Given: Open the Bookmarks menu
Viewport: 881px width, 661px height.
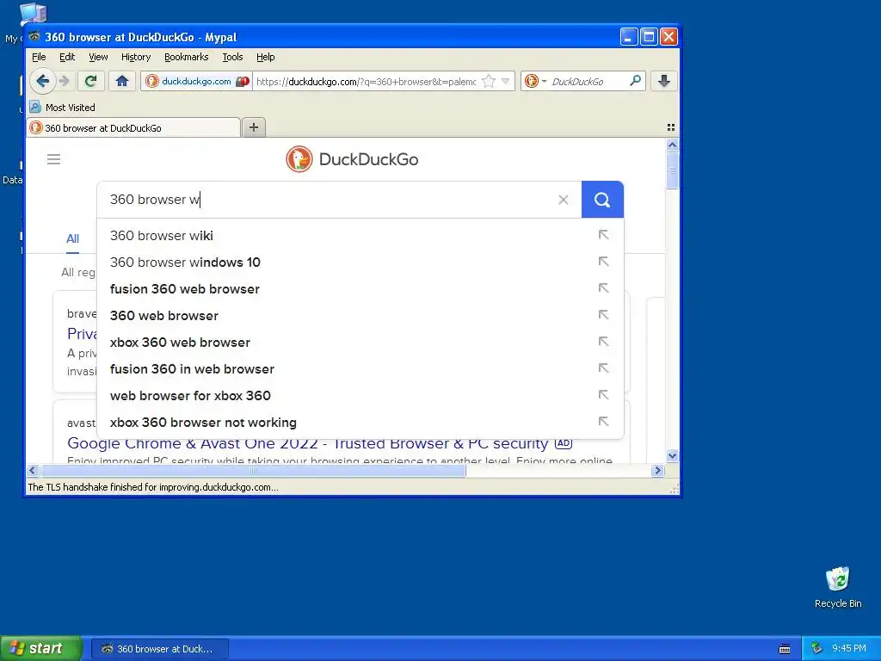Looking at the screenshot, I should coord(186,57).
